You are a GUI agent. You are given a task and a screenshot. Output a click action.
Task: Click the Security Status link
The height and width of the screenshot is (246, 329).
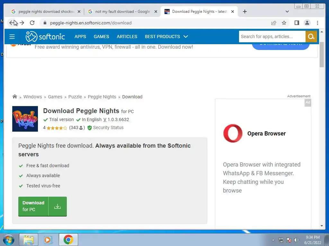(108, 127)
